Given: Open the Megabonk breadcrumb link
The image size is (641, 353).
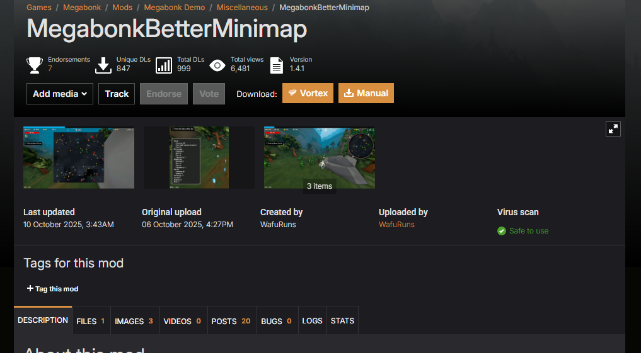Looking at the screenshot, I should (x=82, y=8).
